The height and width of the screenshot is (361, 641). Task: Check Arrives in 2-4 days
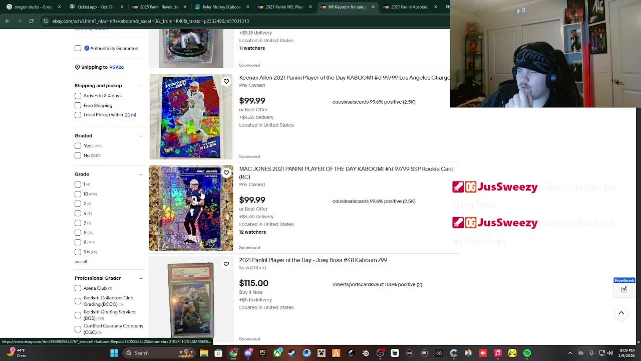pyautogui.click(x=78, y=96)
